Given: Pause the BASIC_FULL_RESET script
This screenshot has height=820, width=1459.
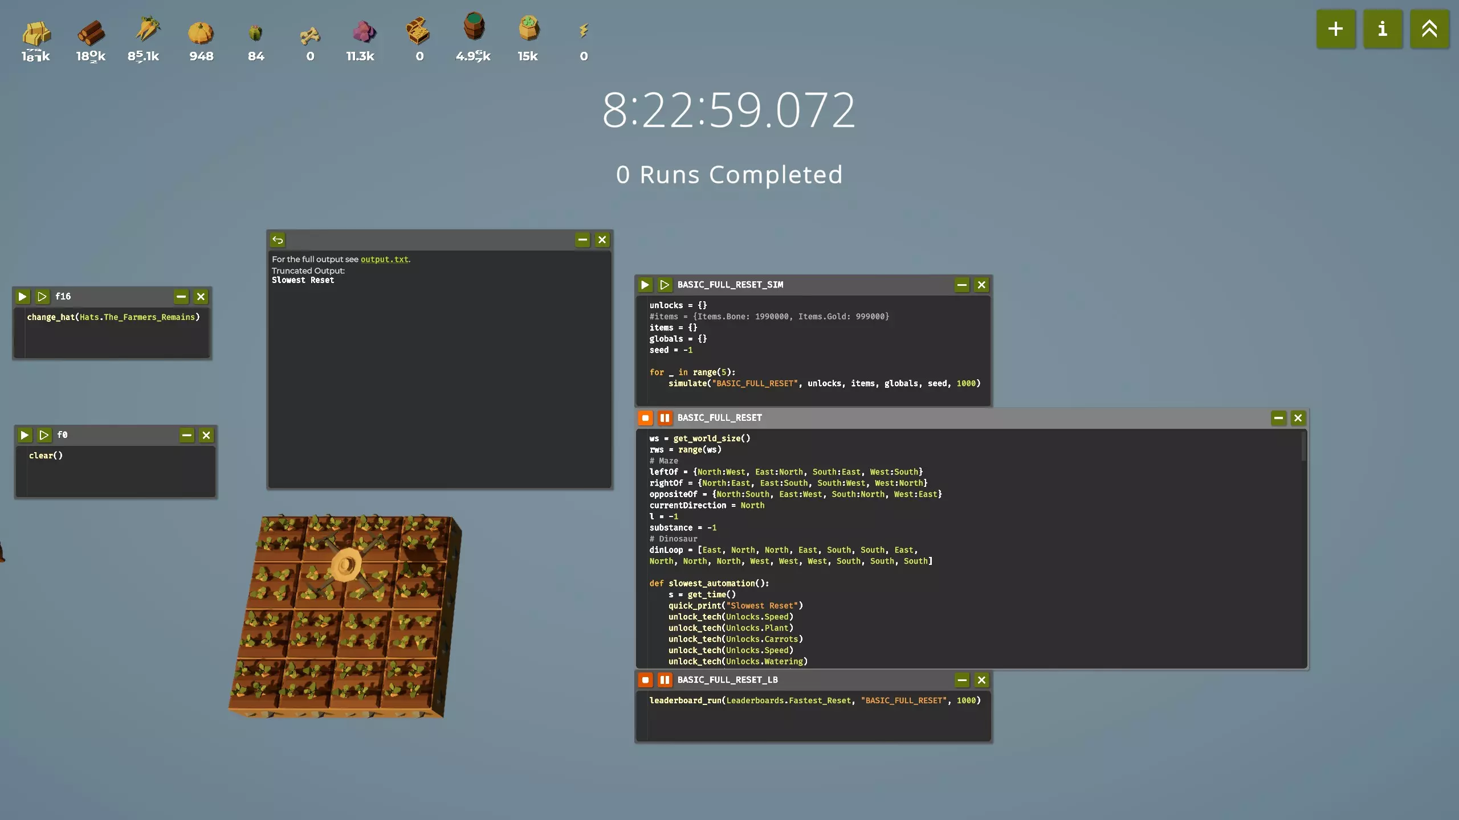Looking at the screenshot, I should (x=665, y=418).
